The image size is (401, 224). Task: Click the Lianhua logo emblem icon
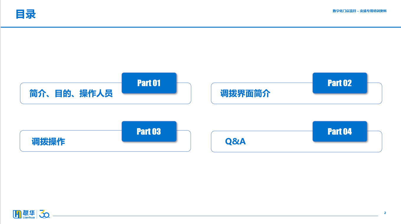(17, 214)
